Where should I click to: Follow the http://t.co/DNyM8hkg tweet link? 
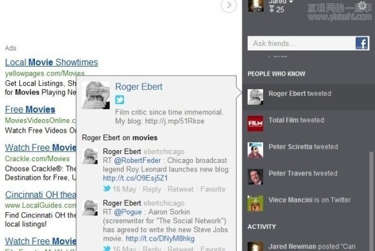(x=160, y=239)
